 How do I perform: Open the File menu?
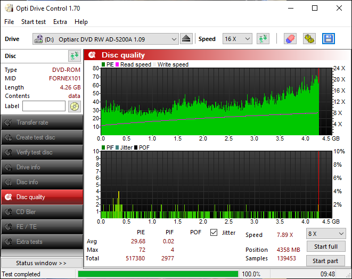[x=9, y=22]
